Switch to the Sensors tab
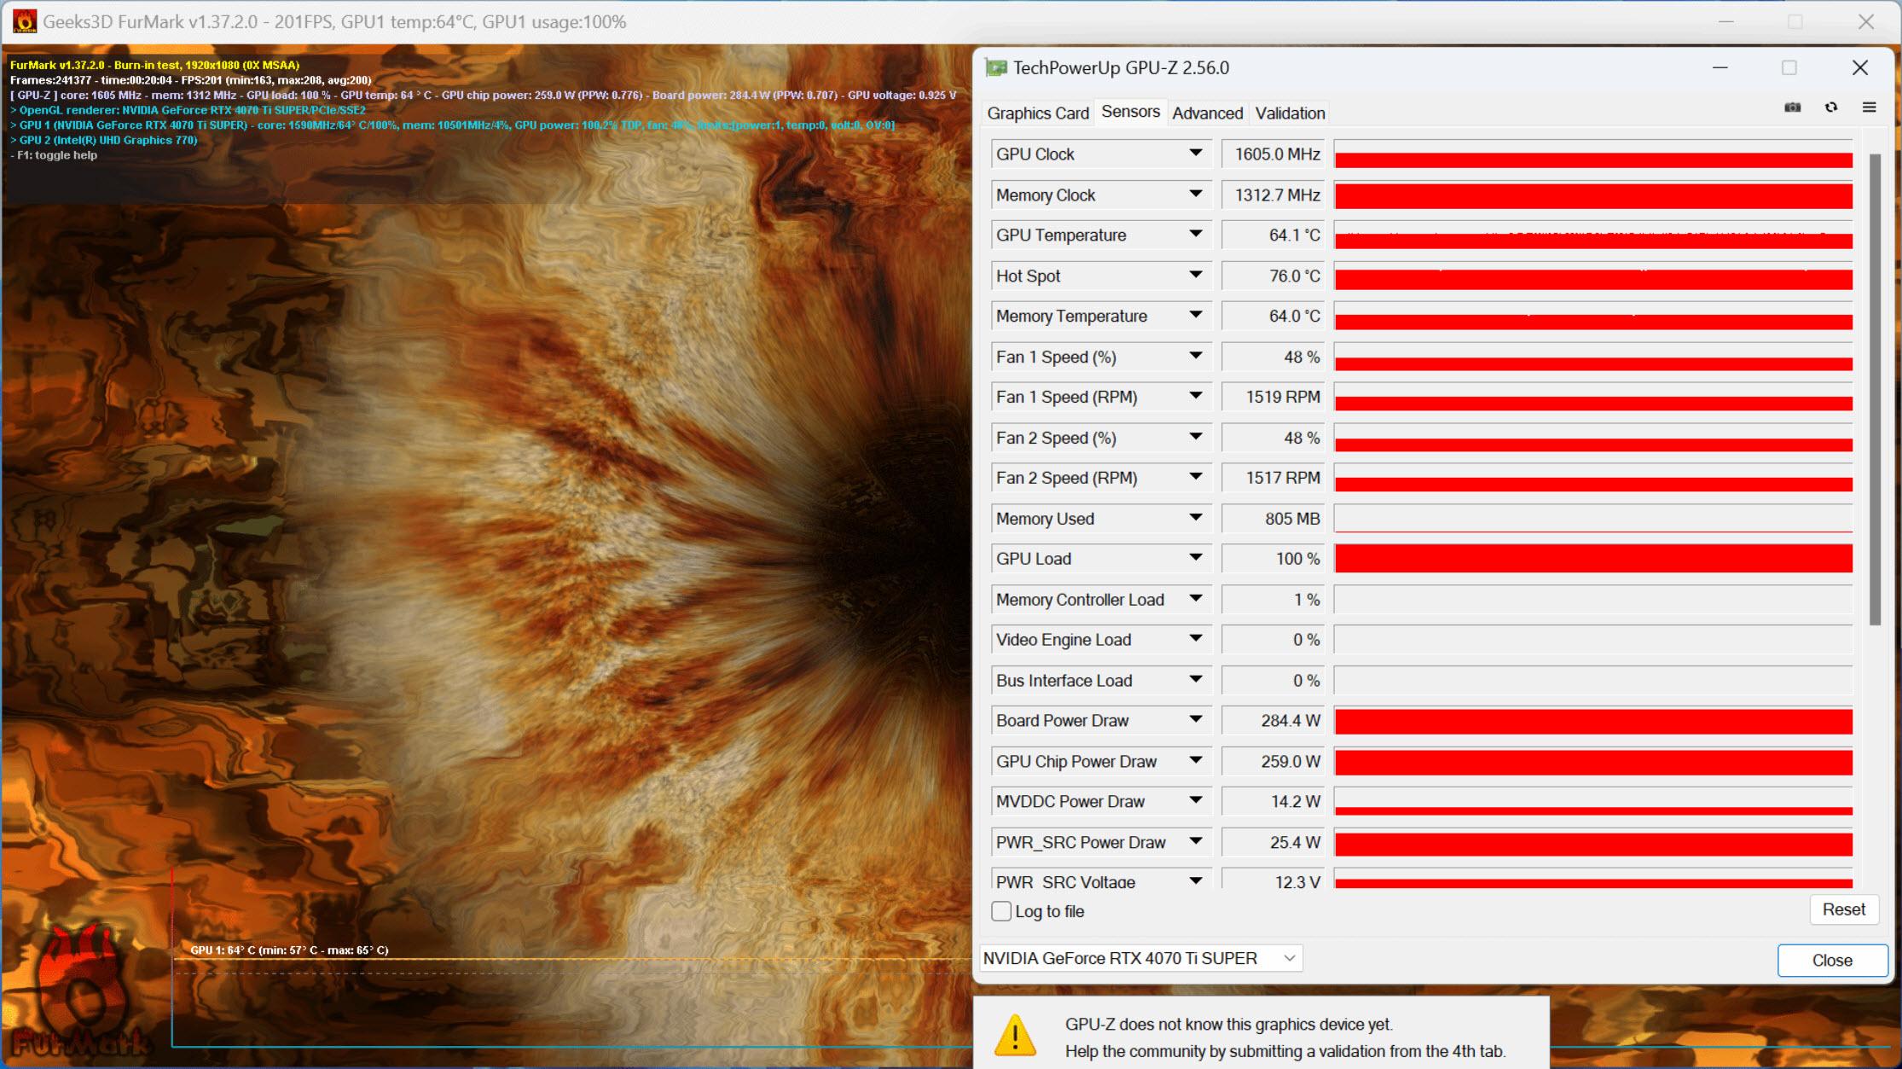 tap(1128, 113)
